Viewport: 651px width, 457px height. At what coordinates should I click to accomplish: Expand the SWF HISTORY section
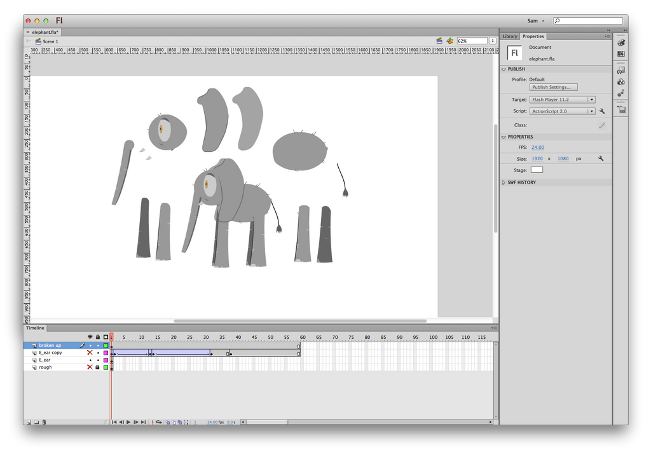[x=504, y=182]
